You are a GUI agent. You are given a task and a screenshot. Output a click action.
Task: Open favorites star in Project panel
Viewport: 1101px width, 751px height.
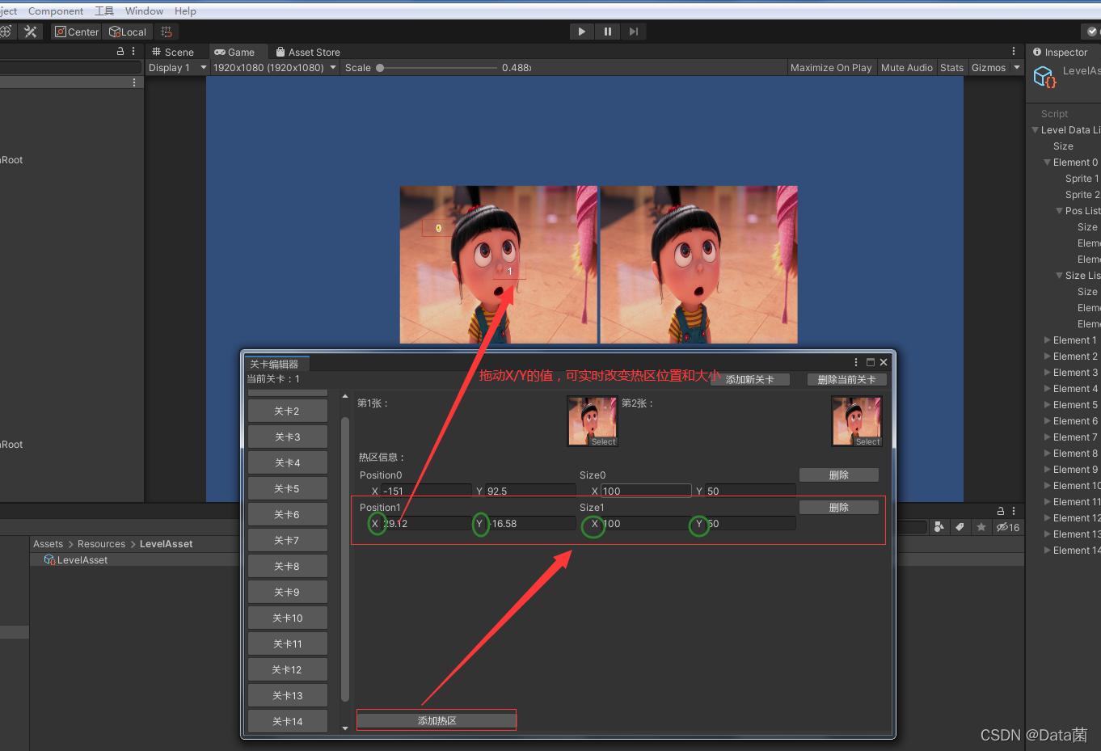[x=981, y=527]
